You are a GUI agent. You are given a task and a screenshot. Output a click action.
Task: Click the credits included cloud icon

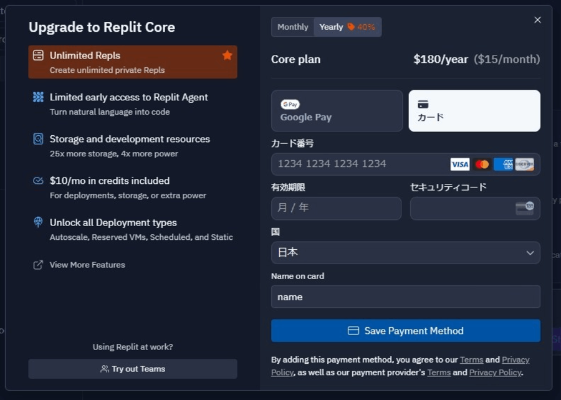pos(38,181)
